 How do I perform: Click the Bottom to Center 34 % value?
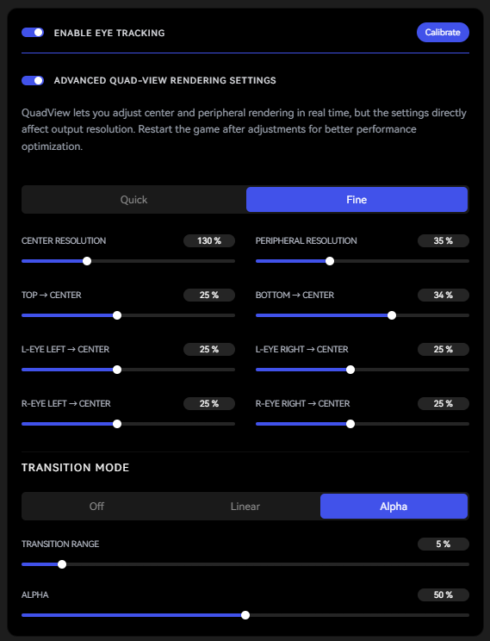(443, 296)
